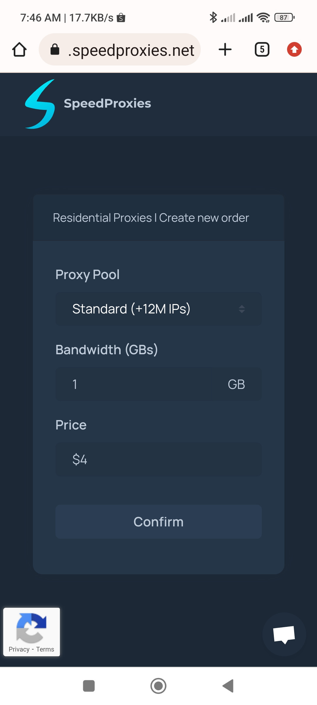317x705 pixels.
Task: Click the SpeedProxies brand name text
Action: coord(107,103)
